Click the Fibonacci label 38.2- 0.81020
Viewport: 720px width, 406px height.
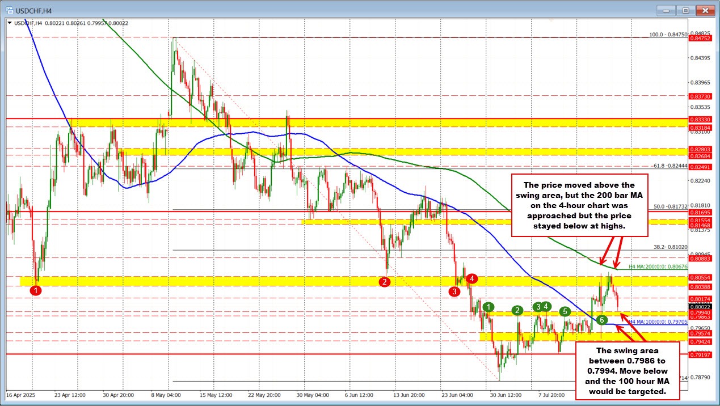click(x=670, y=247)
